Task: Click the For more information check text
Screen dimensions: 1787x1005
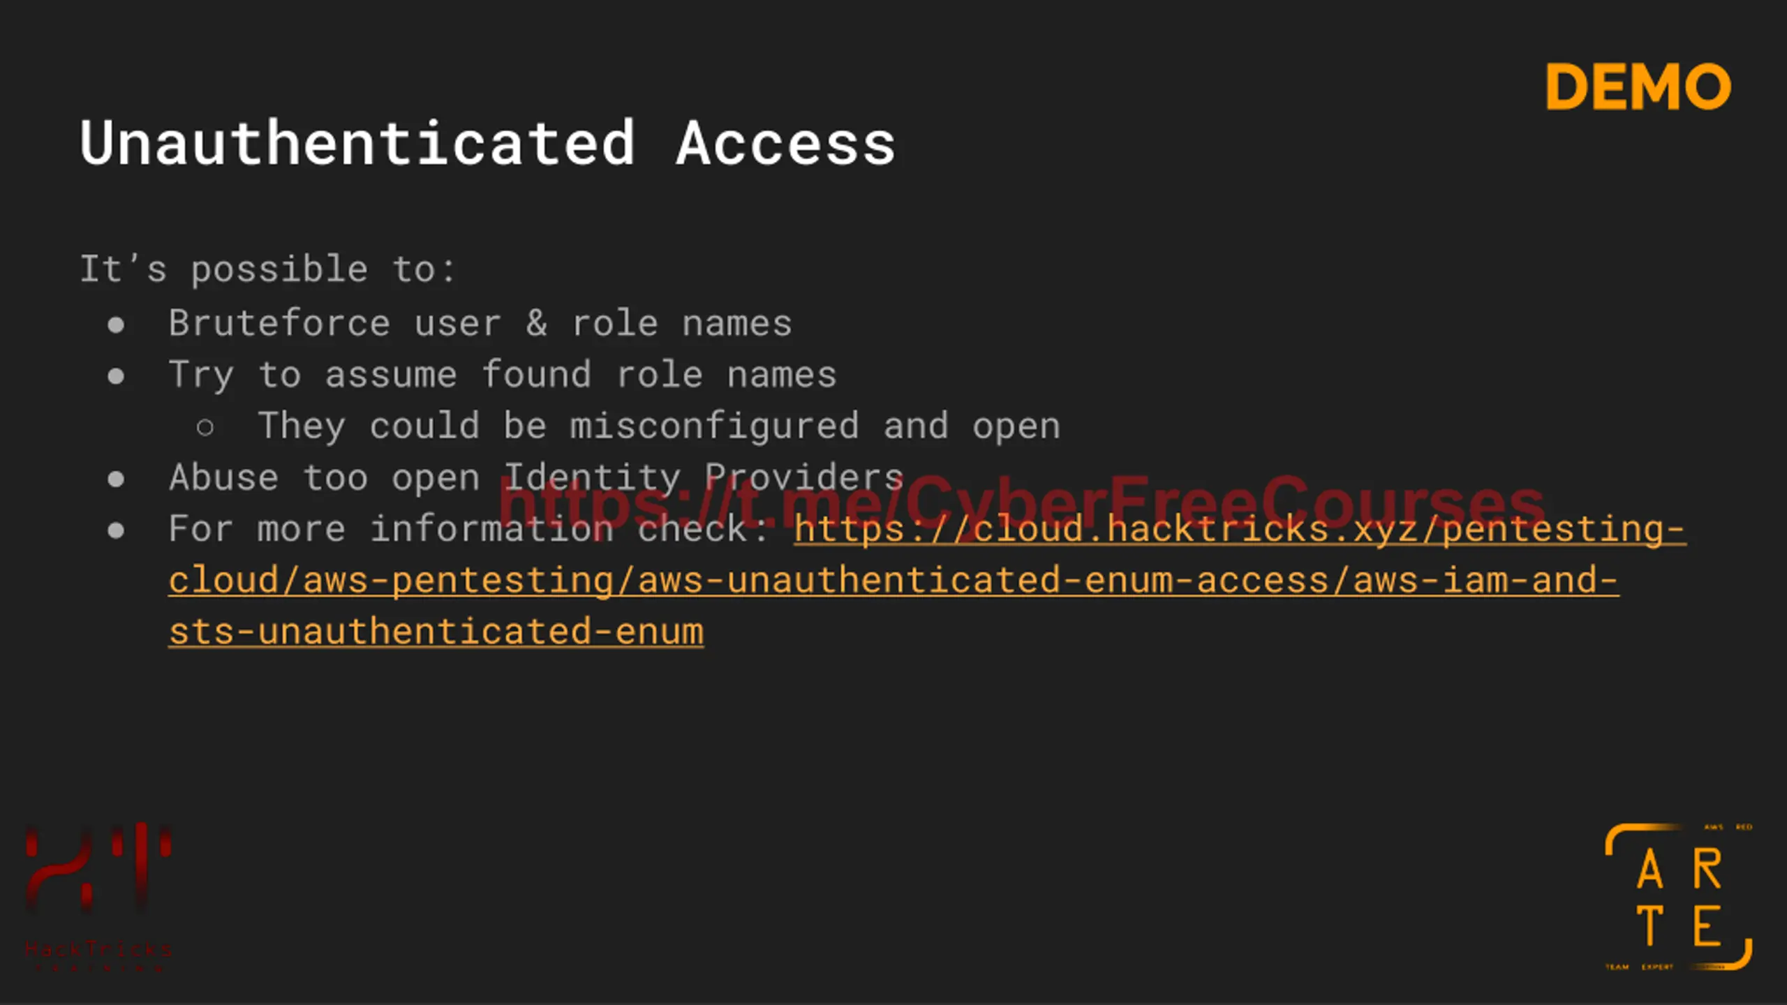Action: pyautogui.click(x=468, y=529)
